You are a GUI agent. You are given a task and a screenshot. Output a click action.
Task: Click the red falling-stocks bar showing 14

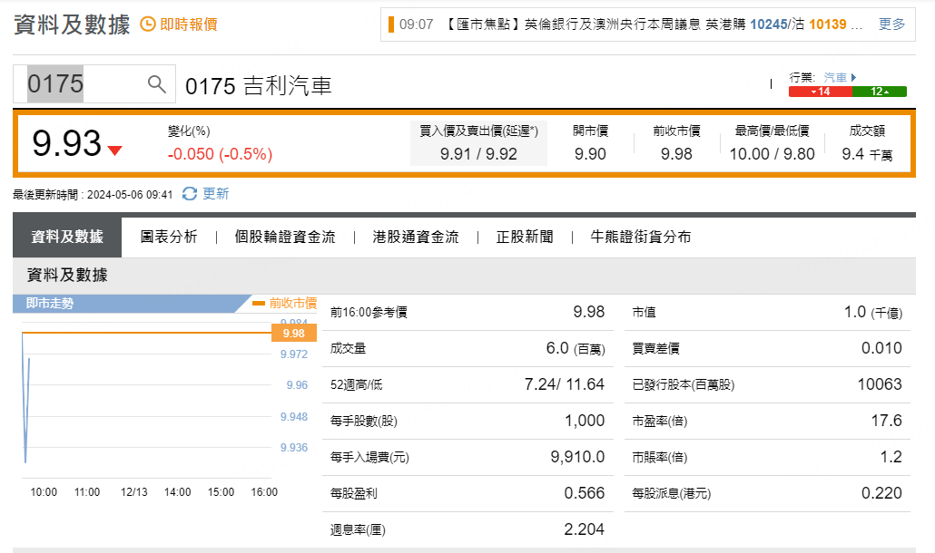point(821,92)
